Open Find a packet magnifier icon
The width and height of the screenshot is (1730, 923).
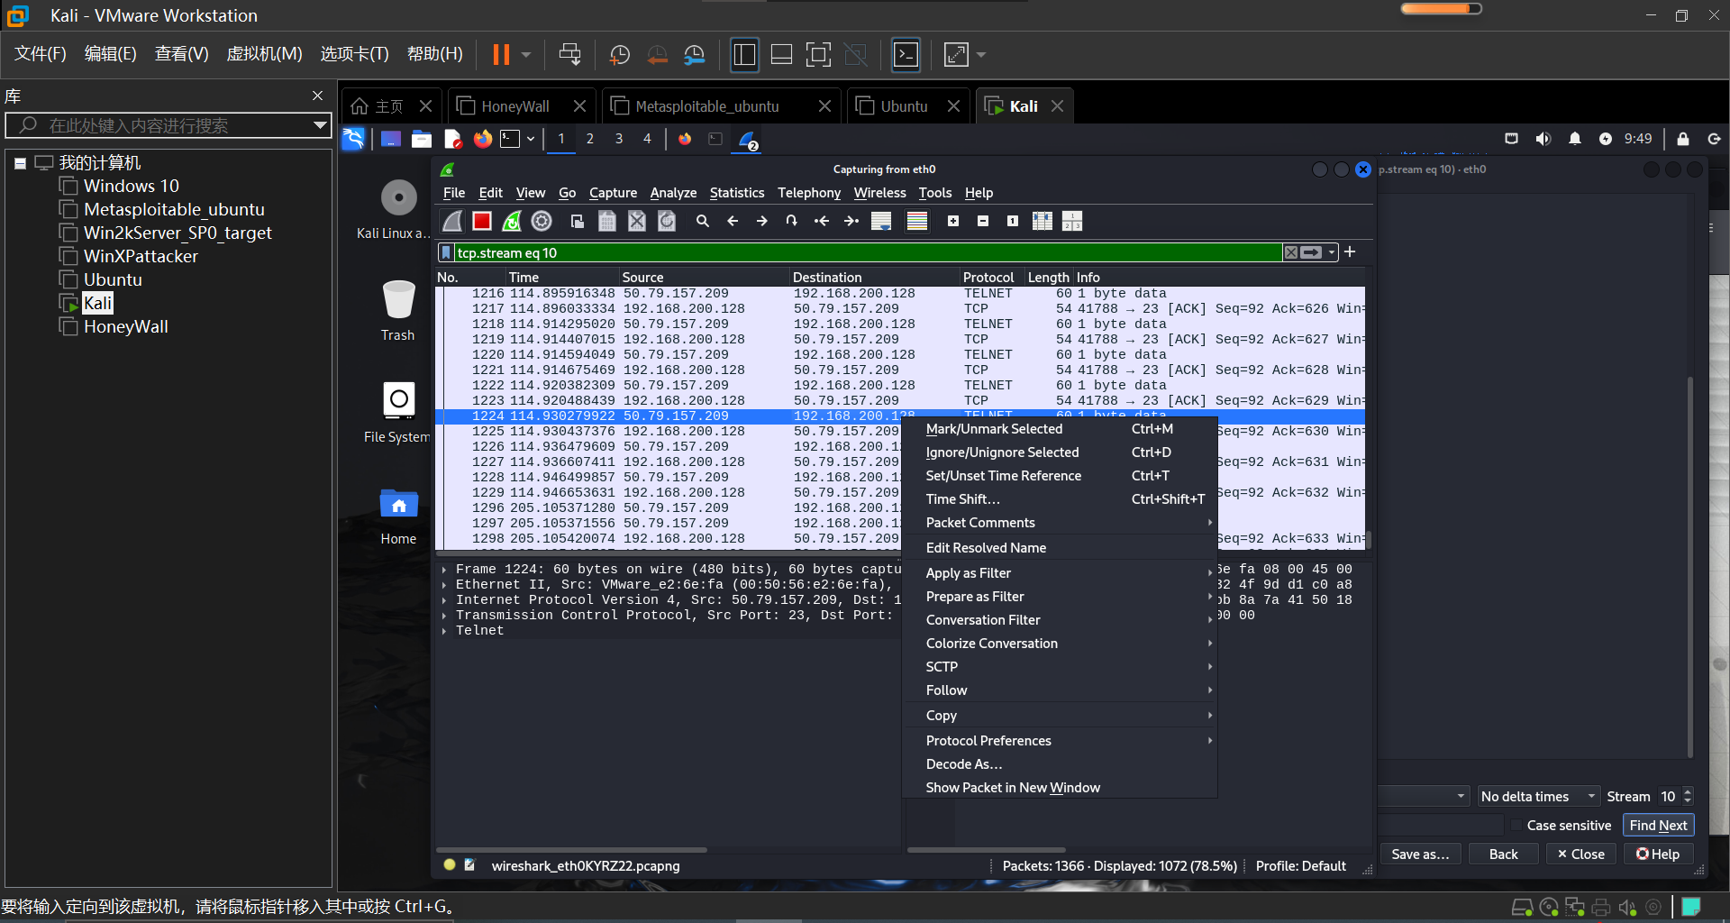tap(703, 221)
